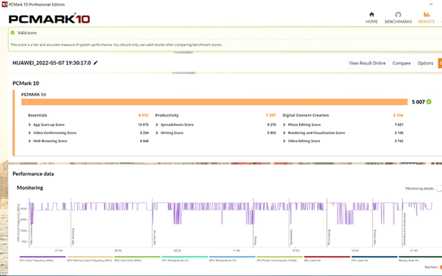Image resolution: width=442 pixels, height=276 pixels.
Task: Click Digital Content Creation score 5 134
Action: click(x=398, y=115)
